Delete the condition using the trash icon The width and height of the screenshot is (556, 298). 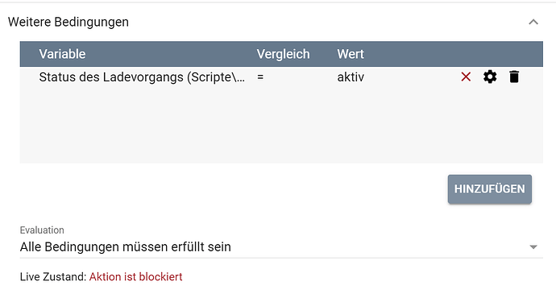click(x=514, y=77)
